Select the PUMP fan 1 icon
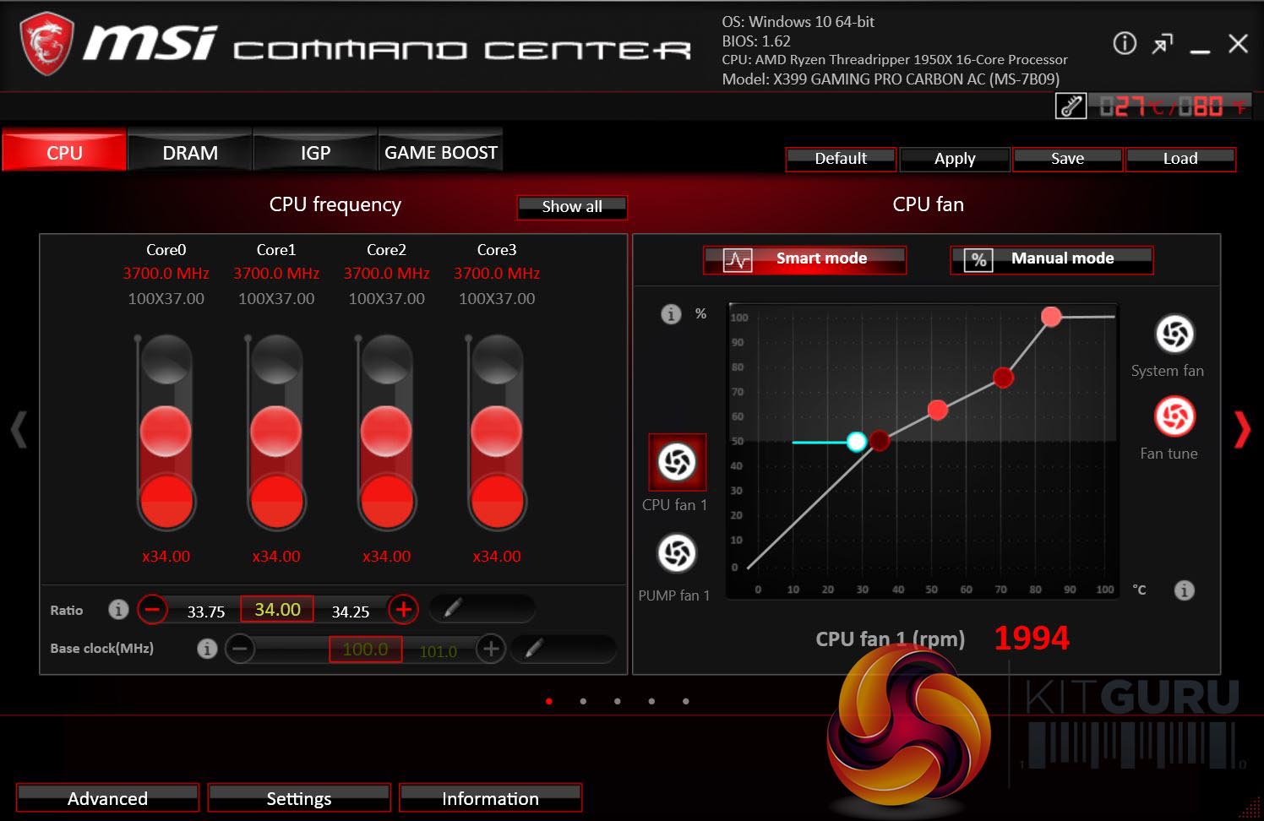 pyautogui.click(x=676, y=553)
